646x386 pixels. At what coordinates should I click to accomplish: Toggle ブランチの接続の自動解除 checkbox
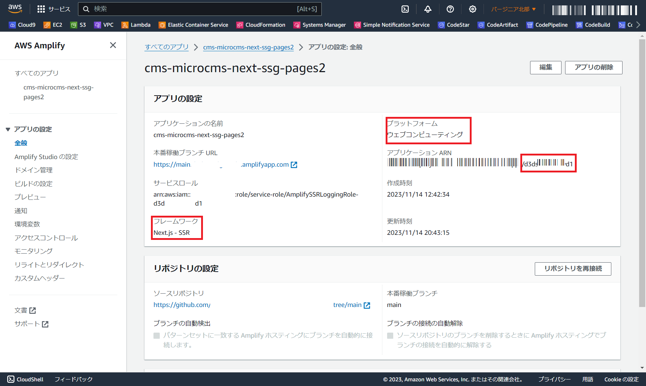390,335
